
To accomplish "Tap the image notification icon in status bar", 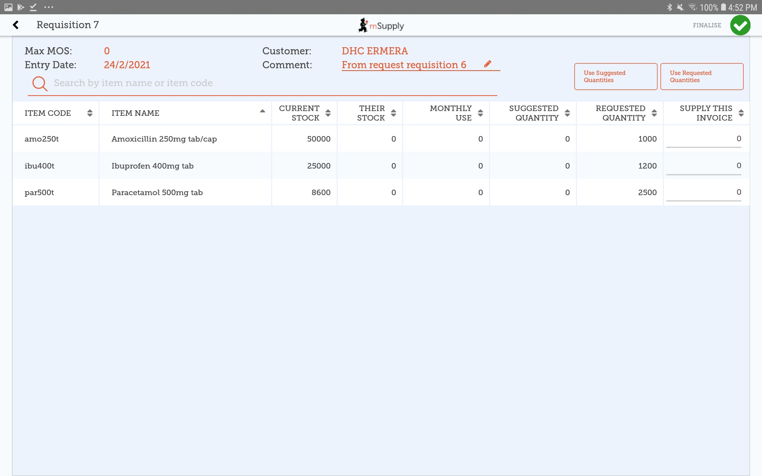I will point(8,7).
